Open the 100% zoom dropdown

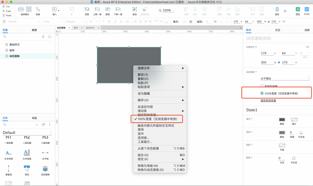(x=167, y=10)
